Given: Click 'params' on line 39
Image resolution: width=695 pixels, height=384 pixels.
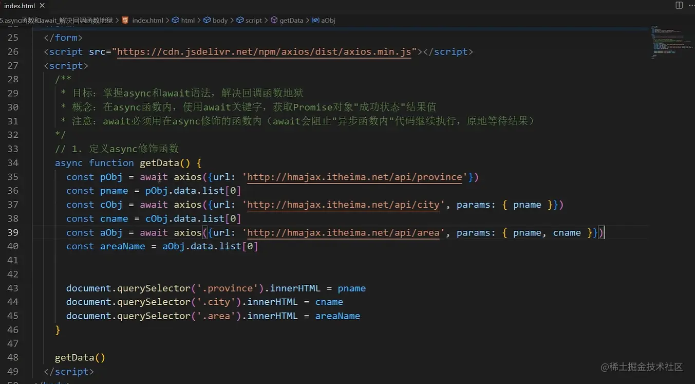Looking at the screenshot, I should coord(473,232).
